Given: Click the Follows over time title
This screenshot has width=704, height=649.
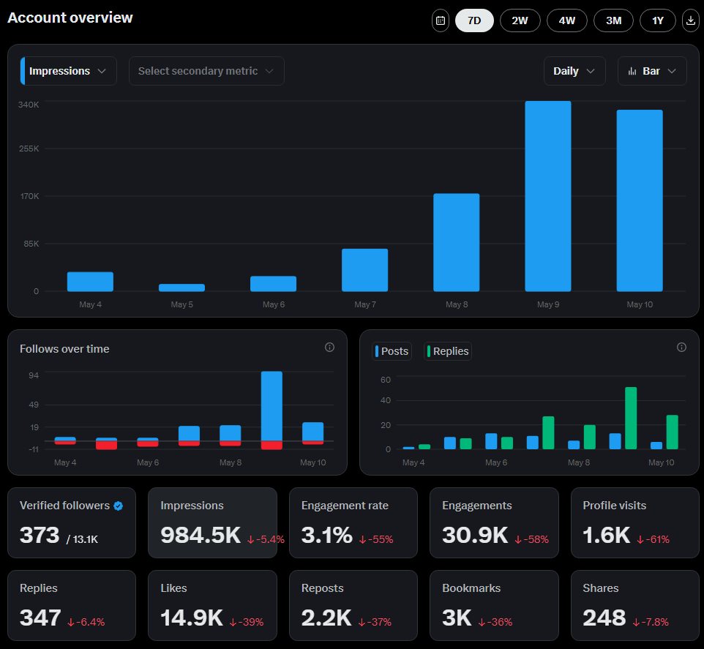Looking at the screenshot, I should [x=64, y=349].
